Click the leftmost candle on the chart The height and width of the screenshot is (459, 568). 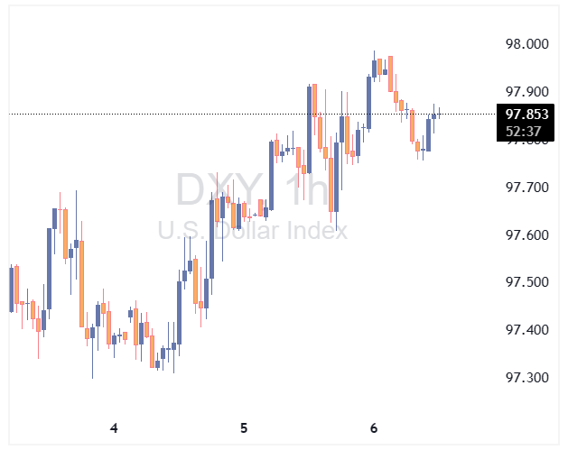tap(11, 289)
